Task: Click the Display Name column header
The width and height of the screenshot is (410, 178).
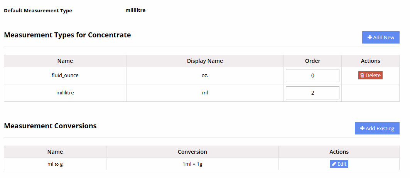Action: click(x=205, y=61)
